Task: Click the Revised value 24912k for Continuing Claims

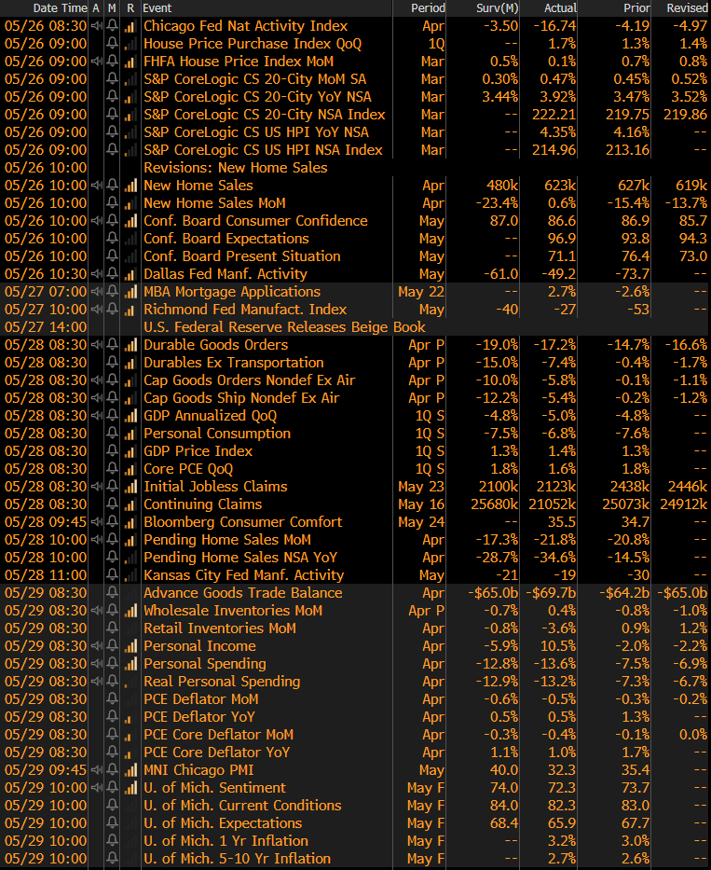Action: pos(683,504)
